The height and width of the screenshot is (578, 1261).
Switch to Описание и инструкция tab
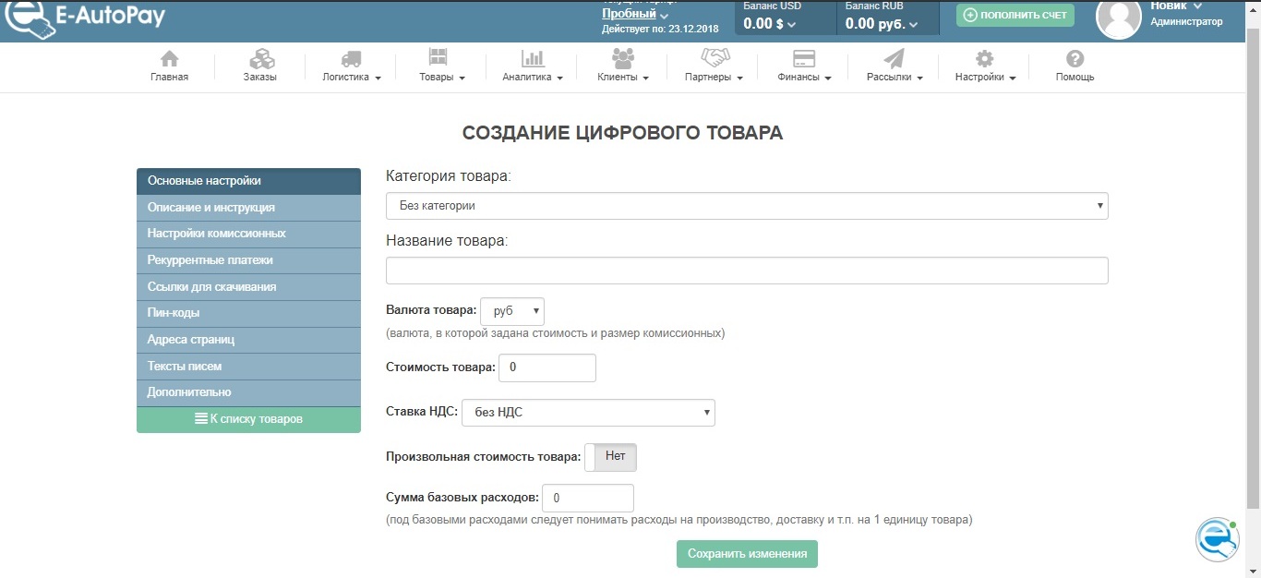(x=248, y=208)
